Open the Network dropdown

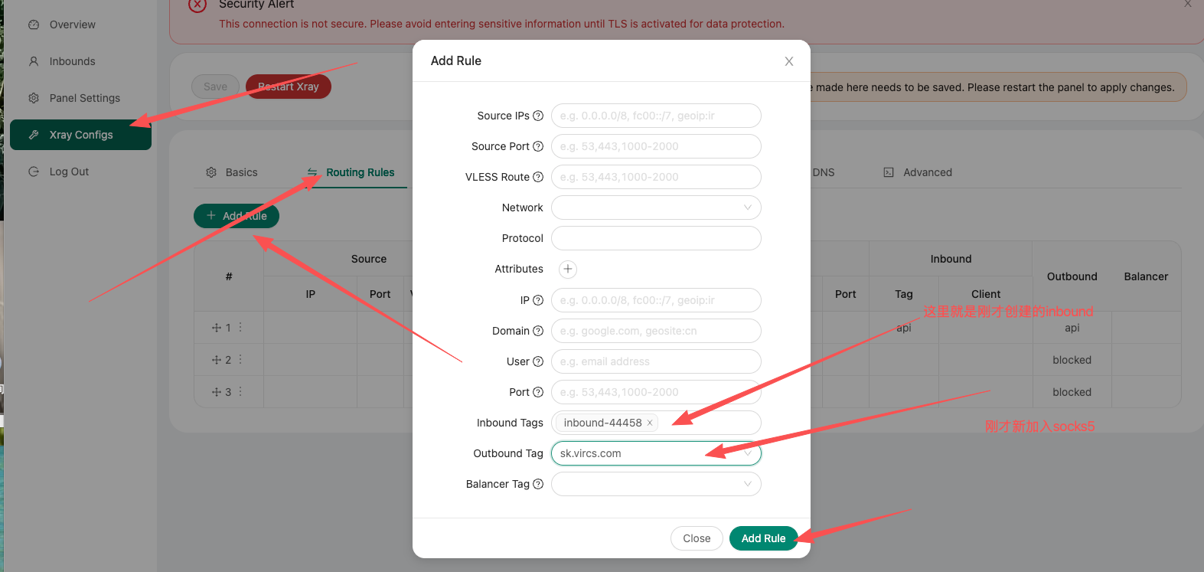(656, 208)
